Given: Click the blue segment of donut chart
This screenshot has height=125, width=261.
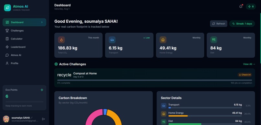Looking at the screenshot, I should coord(105,112).
